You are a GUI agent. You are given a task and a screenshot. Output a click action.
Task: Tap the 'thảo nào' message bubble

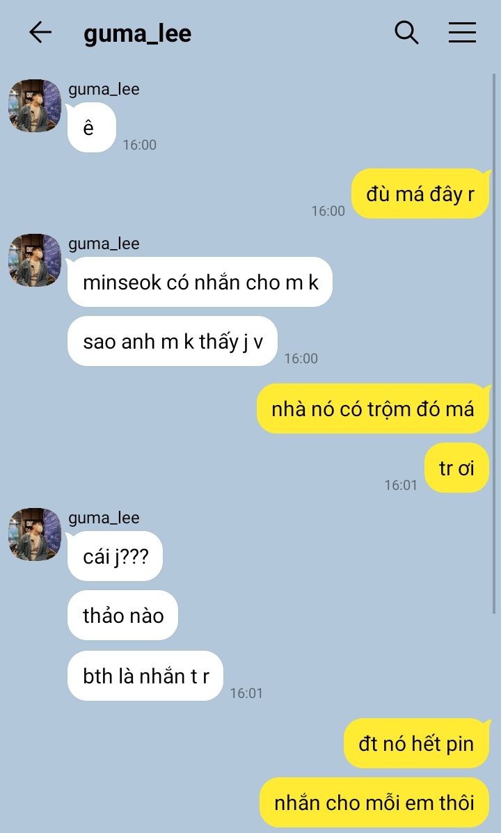(122, 615)
